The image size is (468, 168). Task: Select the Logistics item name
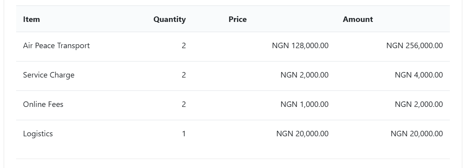(x=38, y=134)
